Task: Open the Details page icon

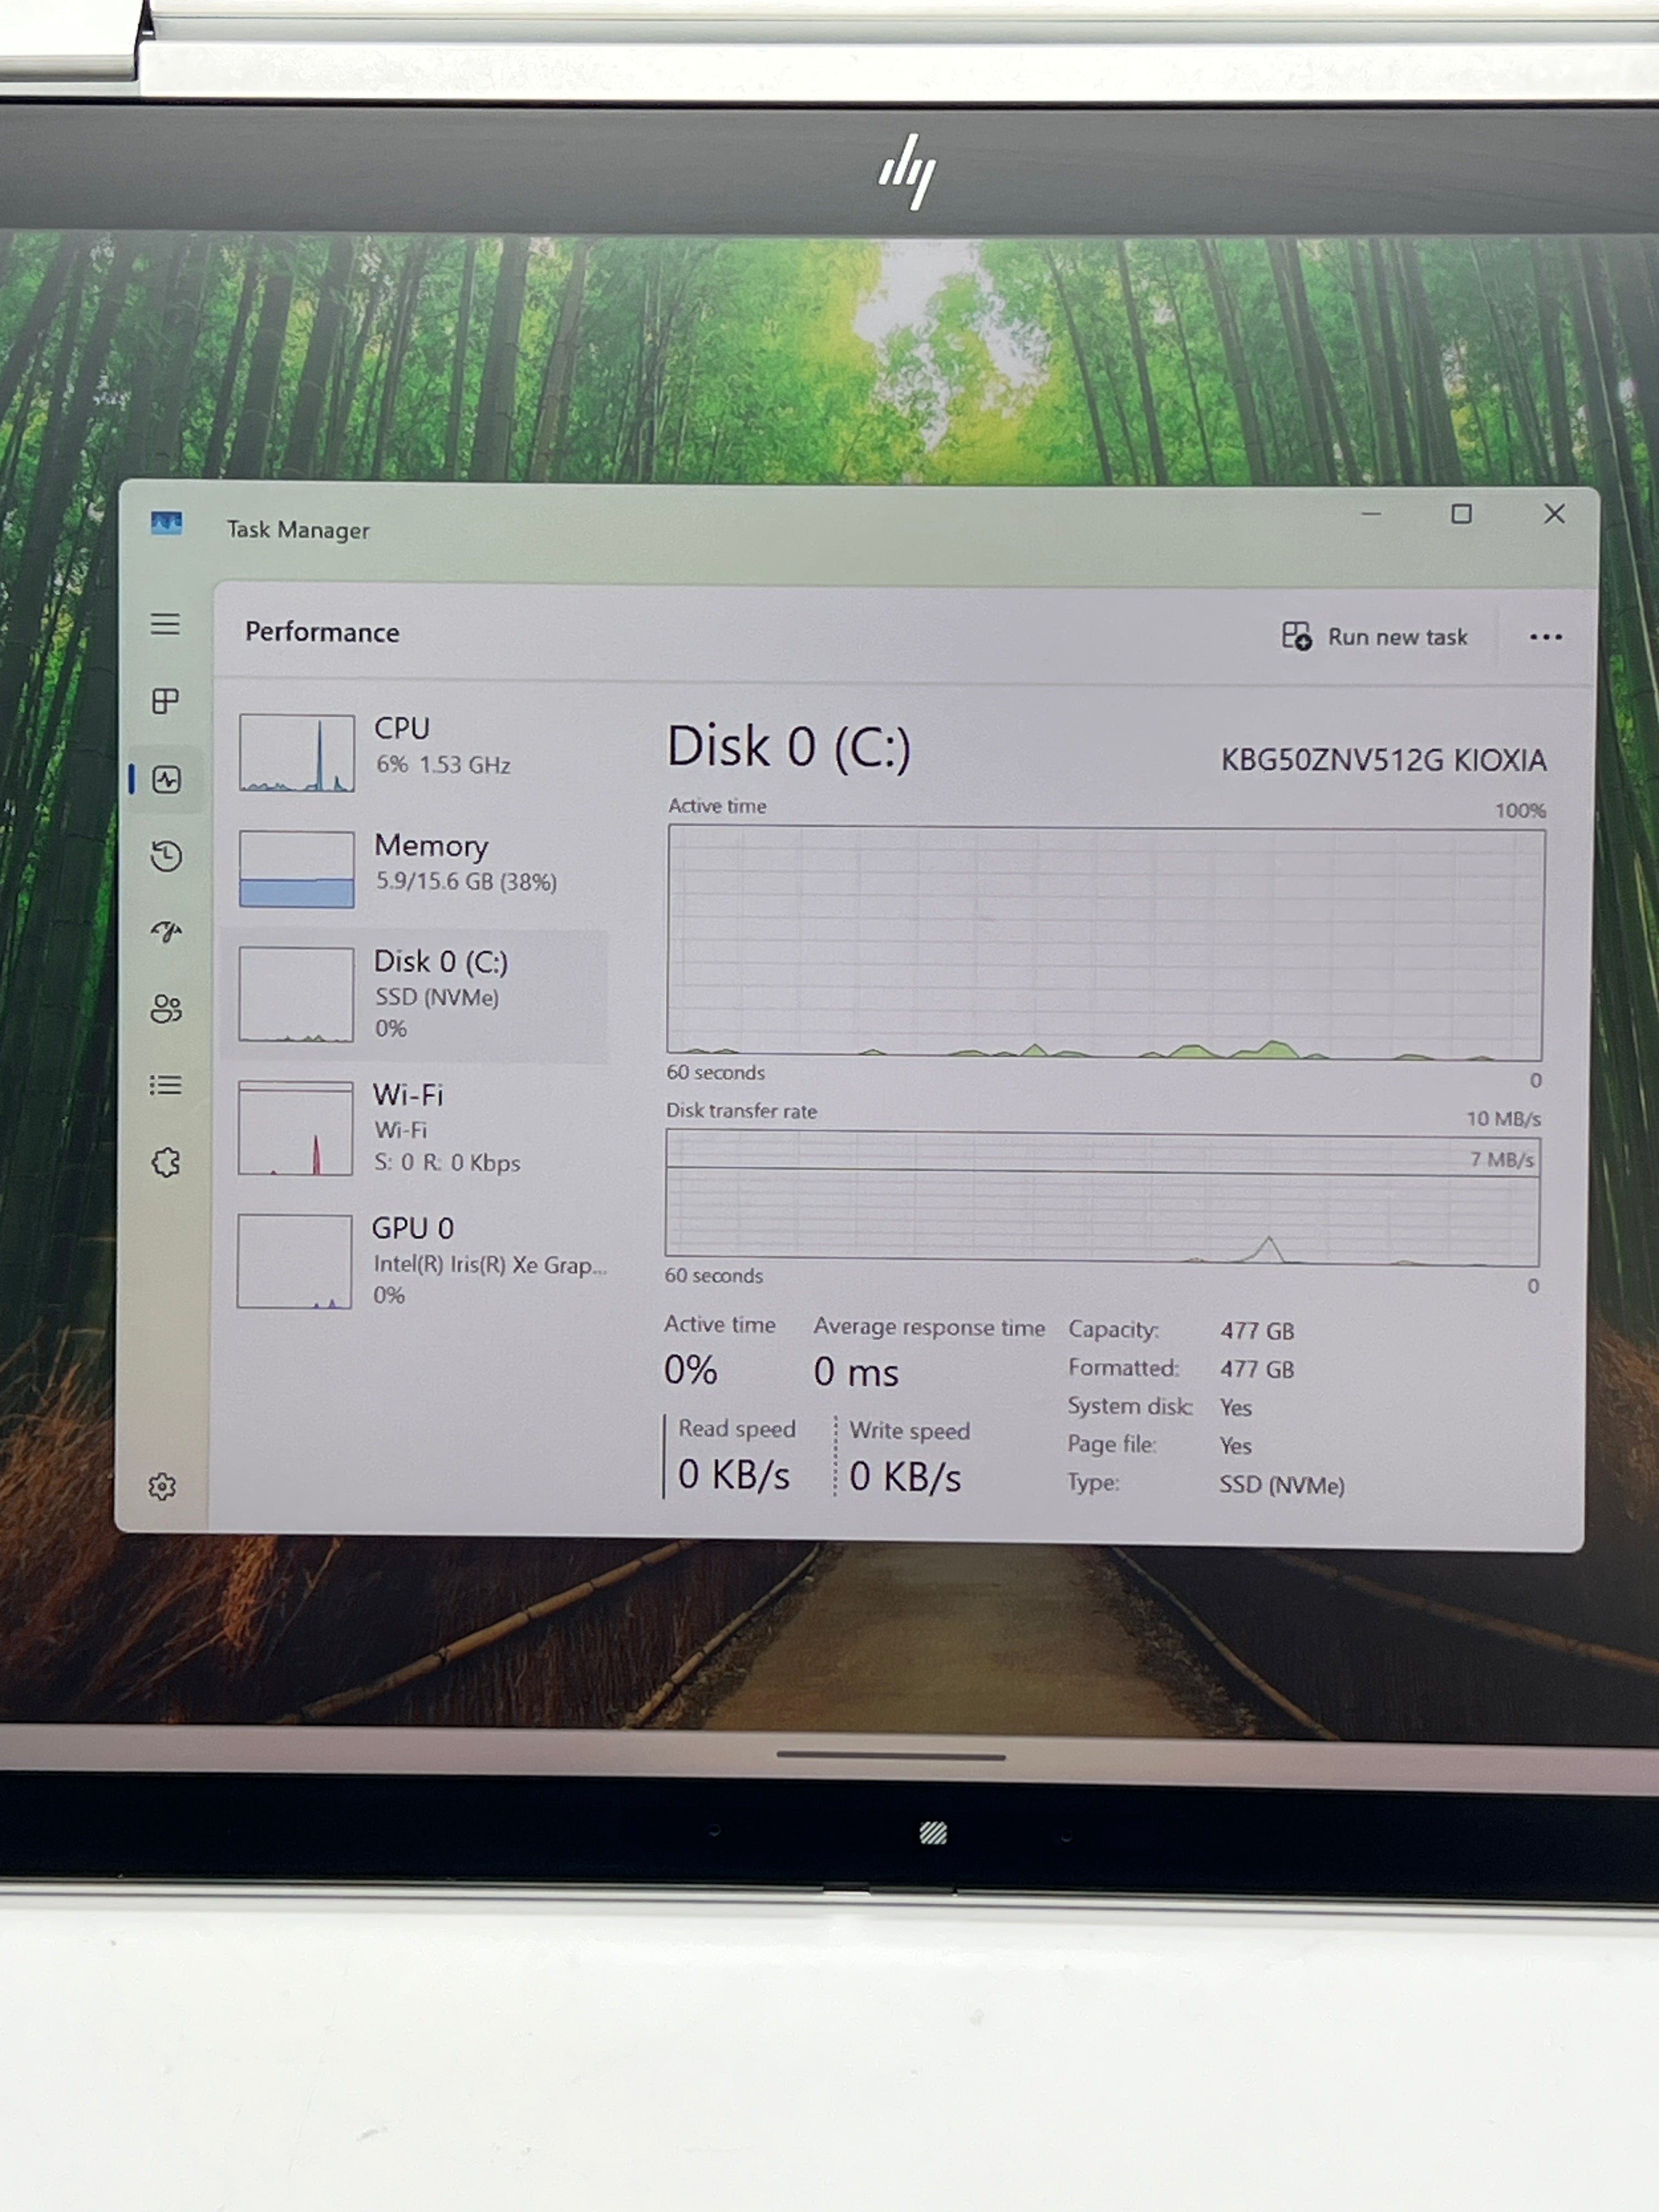Action: (x=165, y=1085)
